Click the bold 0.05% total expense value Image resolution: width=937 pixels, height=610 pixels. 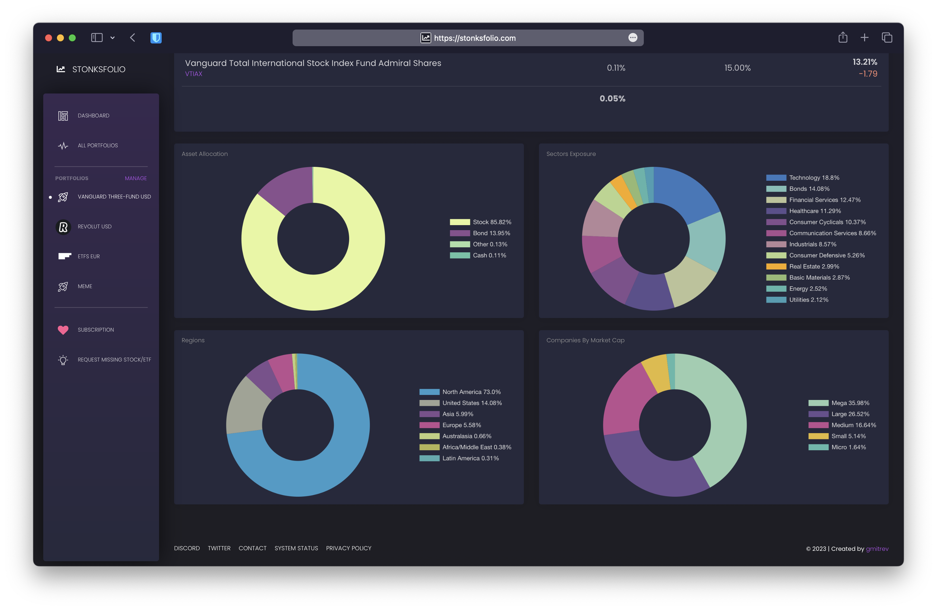[612, 99]
